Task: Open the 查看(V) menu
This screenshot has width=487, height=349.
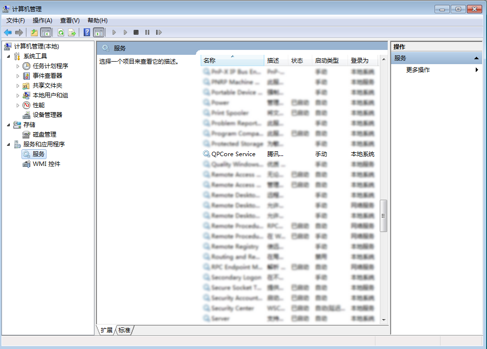Action: point(70,21)
